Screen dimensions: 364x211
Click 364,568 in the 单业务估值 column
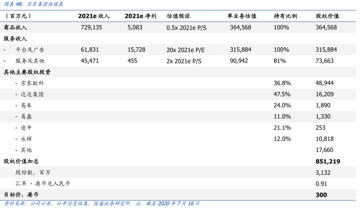(x=240, y=27)
